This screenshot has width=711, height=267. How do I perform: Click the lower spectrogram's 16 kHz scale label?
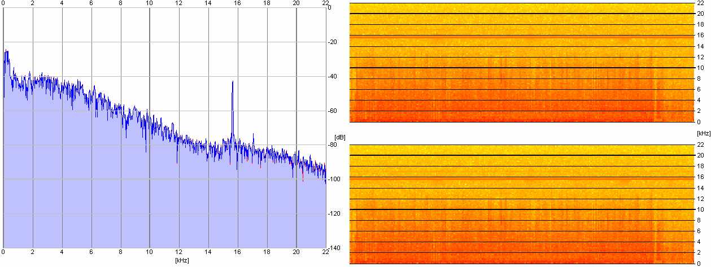(700, 177)
